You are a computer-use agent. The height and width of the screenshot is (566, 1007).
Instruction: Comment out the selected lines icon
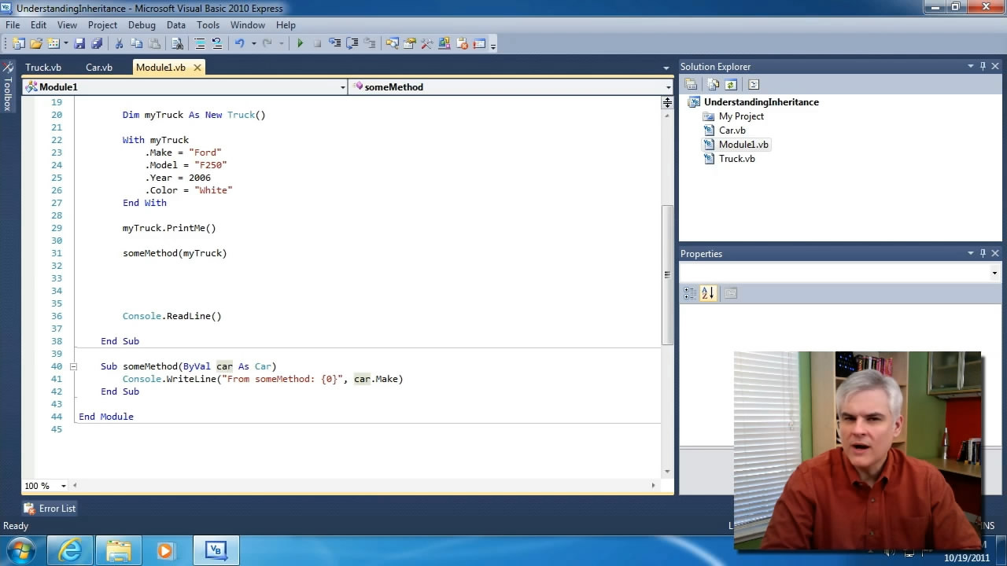(x=200, y=43)
